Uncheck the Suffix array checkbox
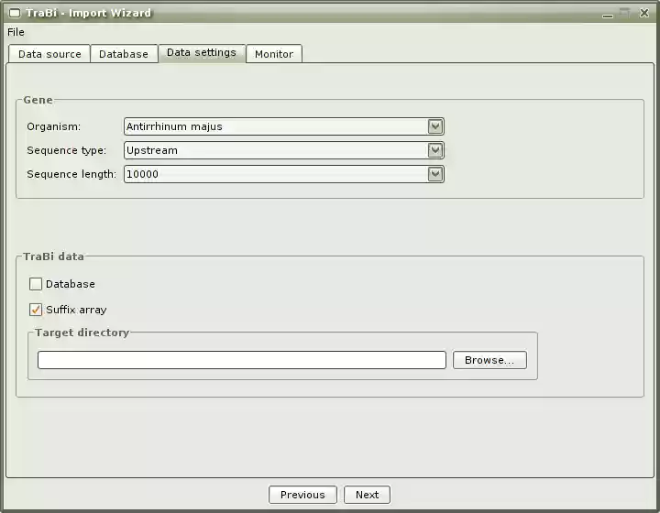The height and width of the screenshot is (513, 660). tap(36, 310)
